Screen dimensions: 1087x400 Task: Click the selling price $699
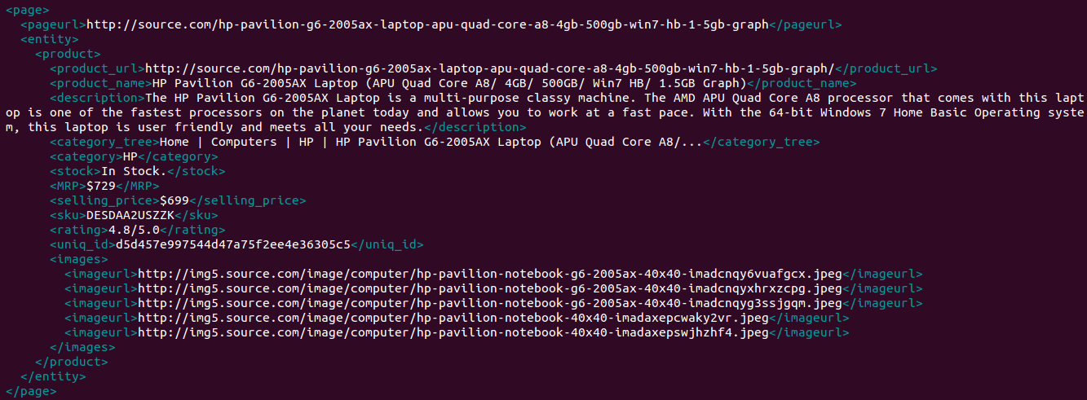[x=175, y=200]
